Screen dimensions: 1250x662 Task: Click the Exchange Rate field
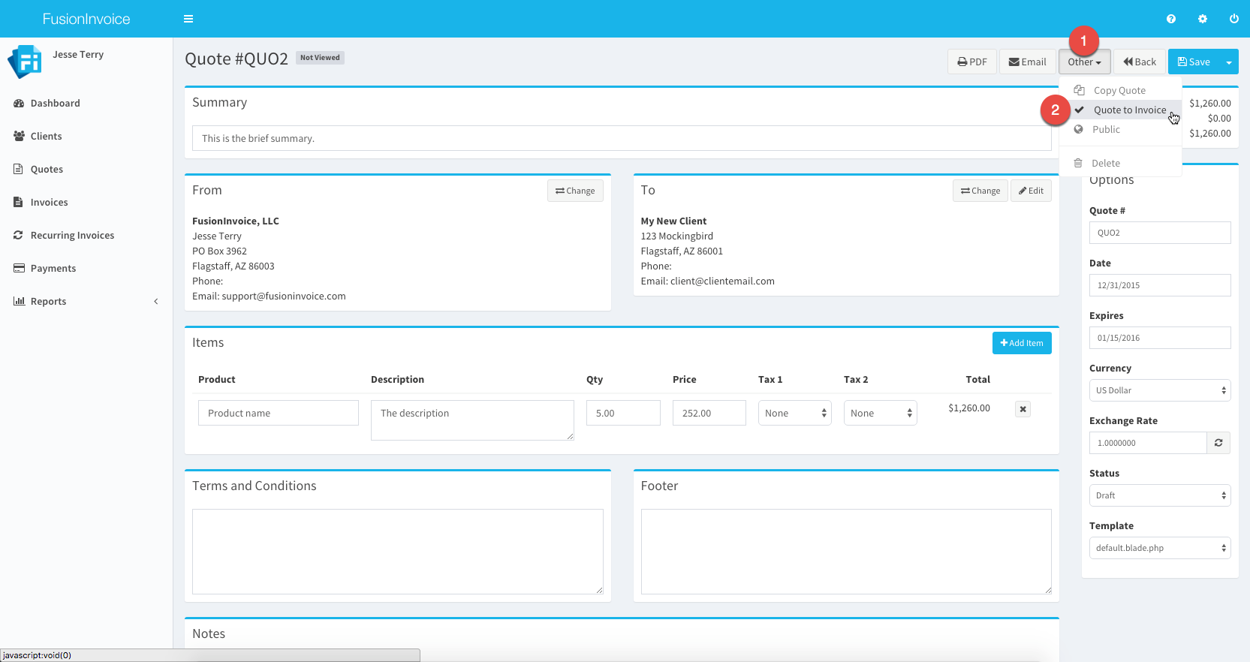tap(1148, 443)
